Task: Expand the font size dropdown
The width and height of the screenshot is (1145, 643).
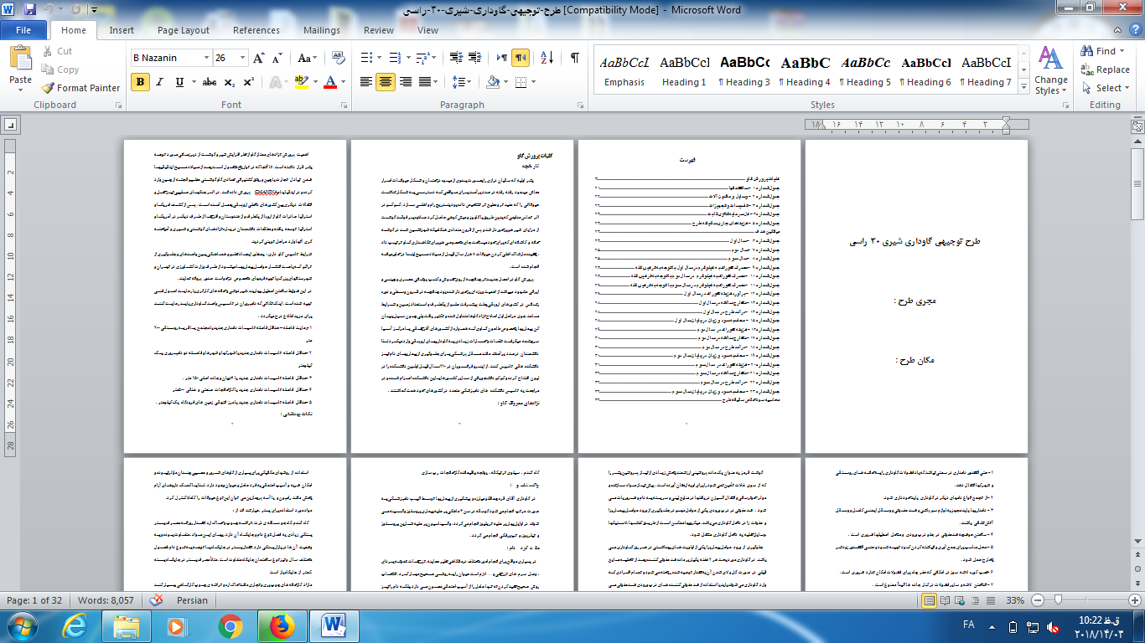Action: pos(243,59)
